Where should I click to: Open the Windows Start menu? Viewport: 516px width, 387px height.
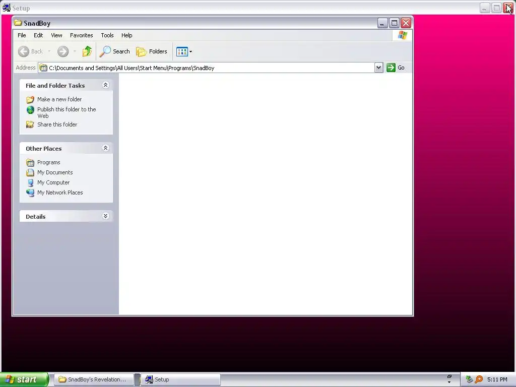tap(24, 379)
